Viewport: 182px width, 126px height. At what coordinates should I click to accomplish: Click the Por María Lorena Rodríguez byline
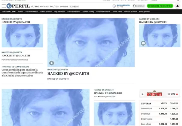coord(14,60)
